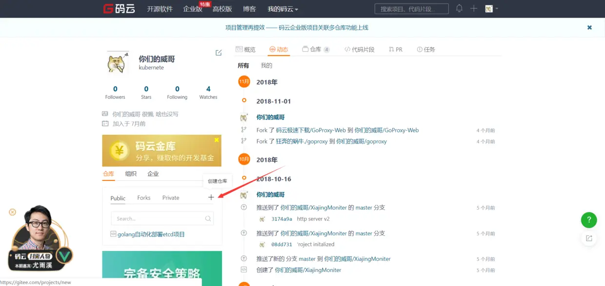Select Public repository filter
This screenshot has width=605, height=286.
[x=118, y=198]
